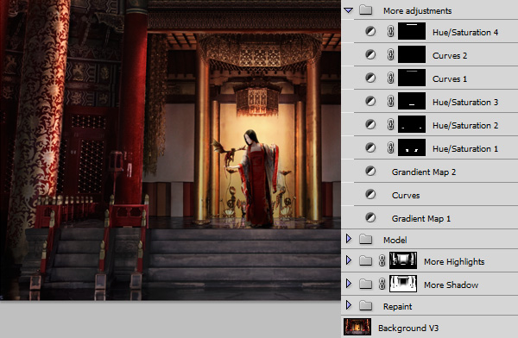The height and width of the screenshot is (338, 518).
Task: Click the More adjustments folder icon
Action: [x=366, y=9]
